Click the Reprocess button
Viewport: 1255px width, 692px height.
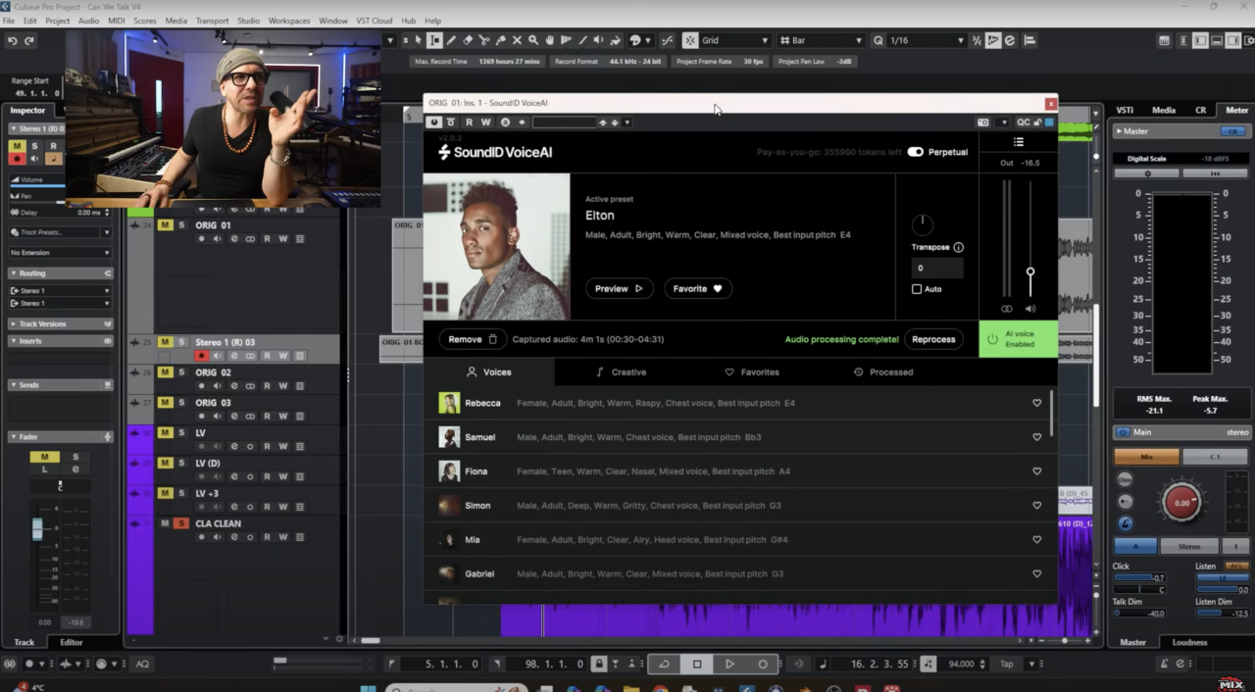pyautogui.click(x=932, y=339)
